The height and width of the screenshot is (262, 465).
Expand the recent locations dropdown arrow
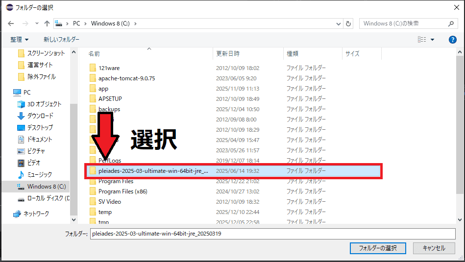click(x=36, y=24)
